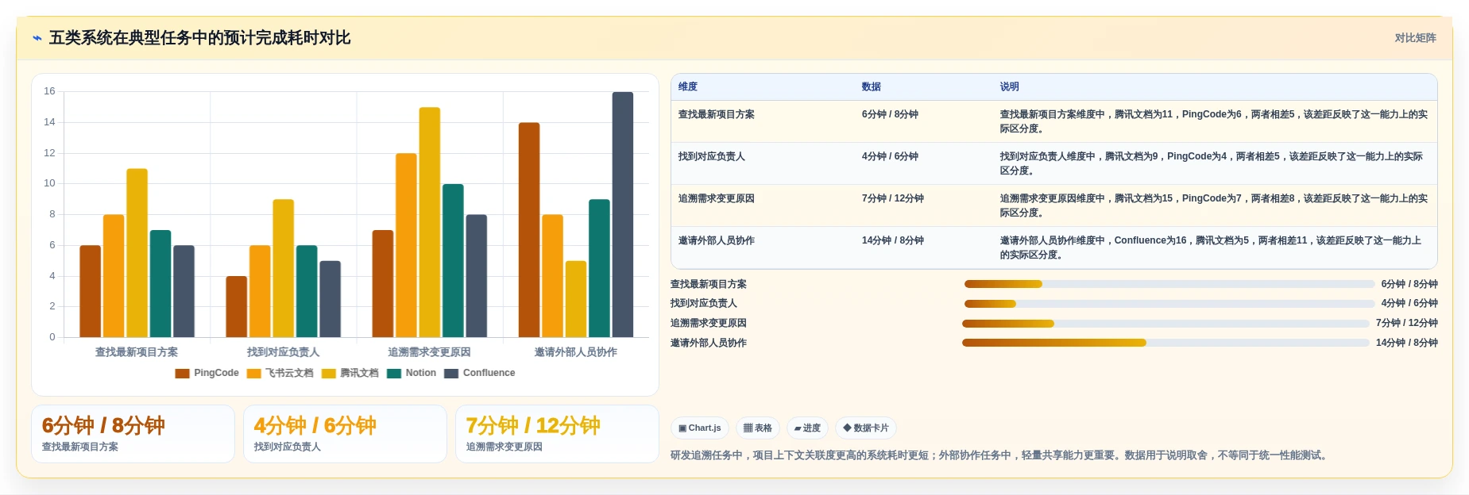Toggle 腾讯文档 series in chart legend
This screenshot has height=495, width=1469.
tap(350, 373)
